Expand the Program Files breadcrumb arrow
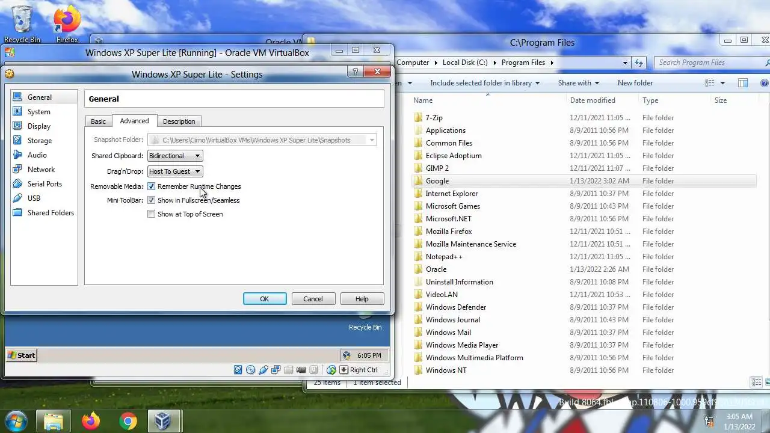Screen dimensions: 770x433 tap(551, 63)
